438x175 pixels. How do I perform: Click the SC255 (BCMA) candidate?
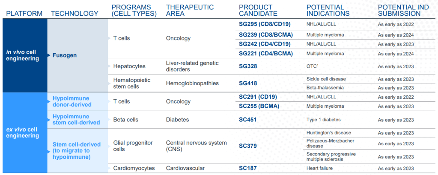(x=259, y=106)
